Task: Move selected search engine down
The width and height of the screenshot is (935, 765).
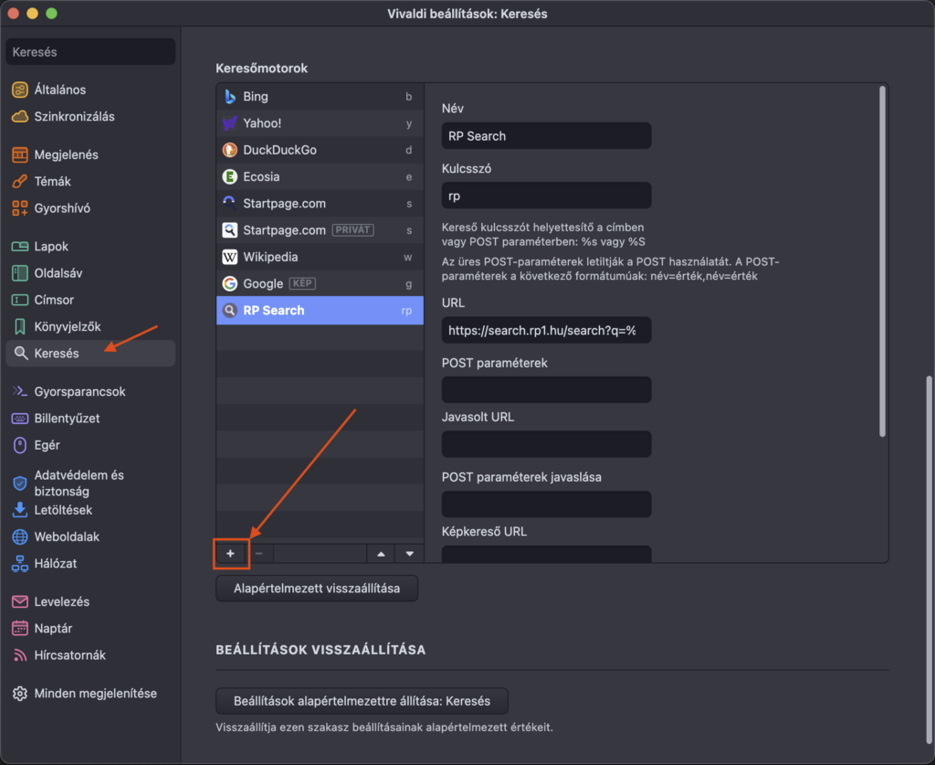Action: (x=410, y=554)
